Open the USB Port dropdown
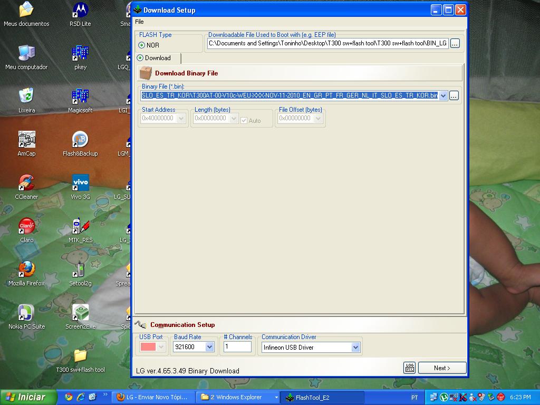Viewport: 540px width, 405px height. click(161, 347)
